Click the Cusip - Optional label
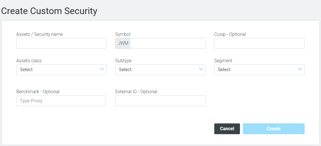Viewport: 321px width, 146px height. point(230,34)
